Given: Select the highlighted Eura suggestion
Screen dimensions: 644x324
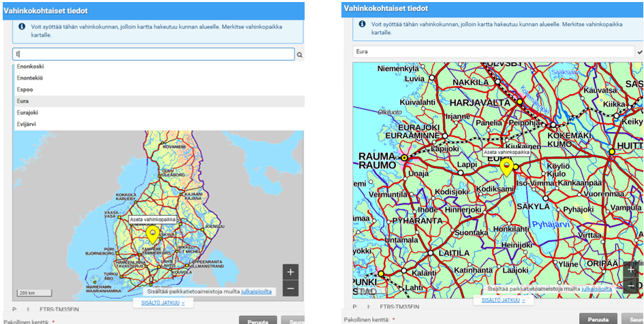Looking at the screenshot, I should 24,101.
